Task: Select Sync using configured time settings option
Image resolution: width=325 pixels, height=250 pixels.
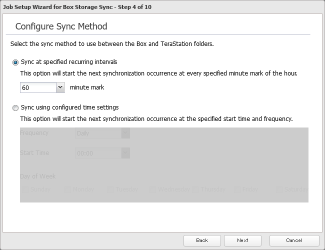Action: click(15, 107)
